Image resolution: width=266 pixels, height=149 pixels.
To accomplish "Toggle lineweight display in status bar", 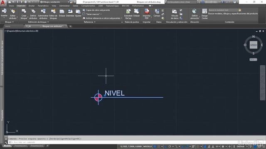I will click(193, 147).
